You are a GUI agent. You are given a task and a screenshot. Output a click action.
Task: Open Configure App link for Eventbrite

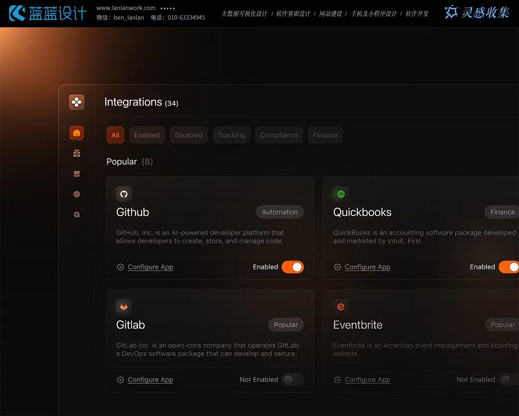(x=367, y=380)
